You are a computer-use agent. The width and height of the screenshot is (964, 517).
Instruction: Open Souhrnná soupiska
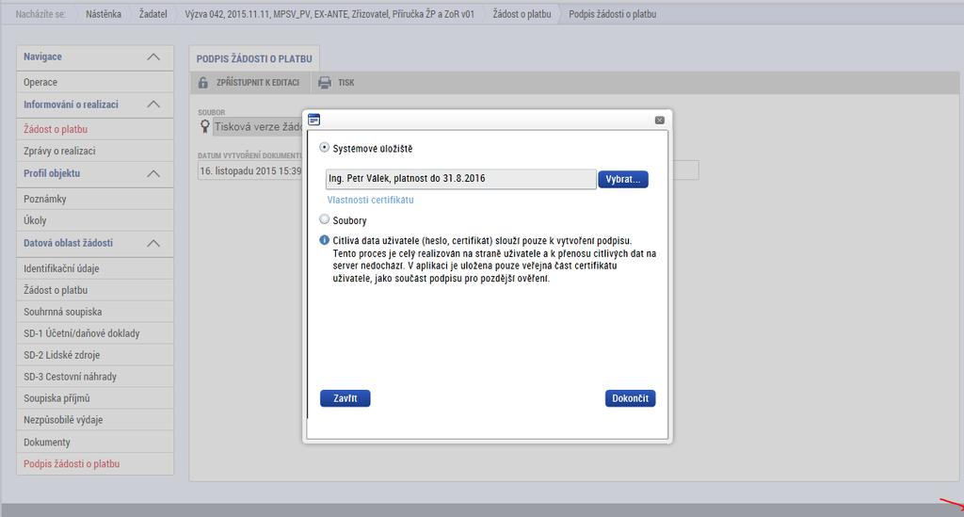coord(95,312)
